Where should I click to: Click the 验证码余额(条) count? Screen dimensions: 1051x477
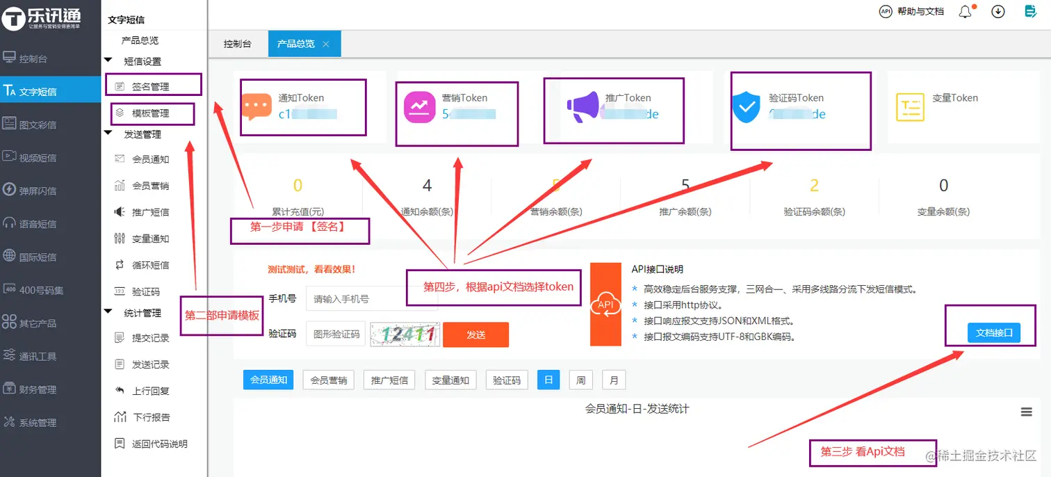[814, 186]
